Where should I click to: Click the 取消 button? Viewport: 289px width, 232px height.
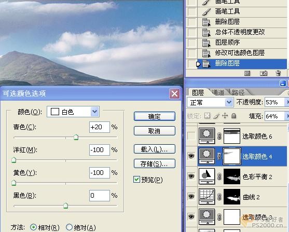click(x=155, y=131)
